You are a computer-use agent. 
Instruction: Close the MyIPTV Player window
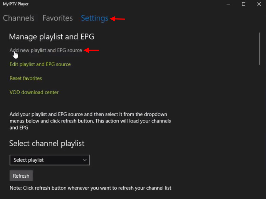[x=259, y=4]
